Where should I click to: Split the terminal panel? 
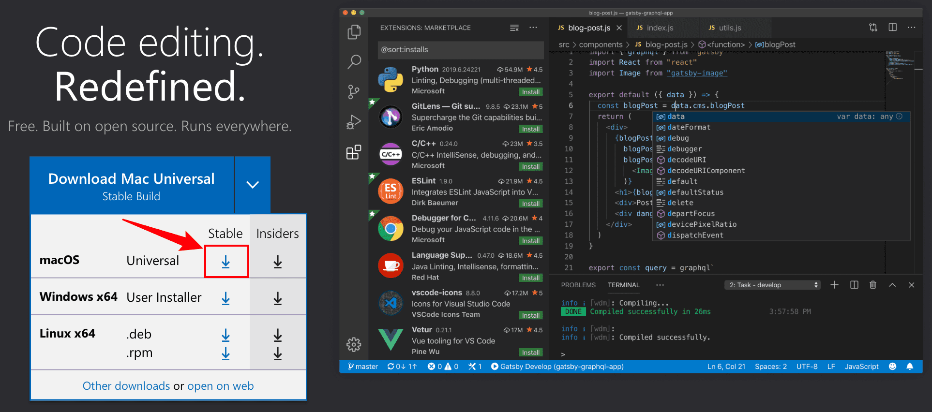[854, 285]
